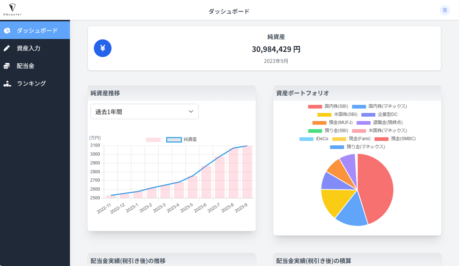Click the dashboard pie chart sidebar icon

pyautogui.click(x=7, y=31)
